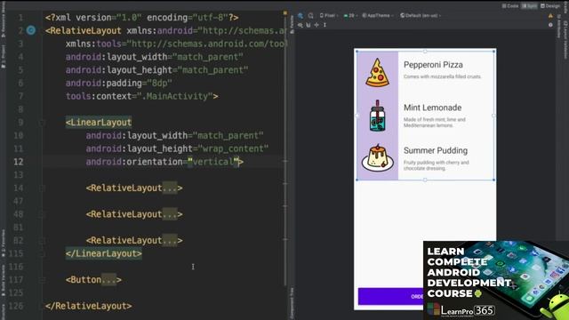
Task: Click the "8dp" padding value
Action: (159, 83)
